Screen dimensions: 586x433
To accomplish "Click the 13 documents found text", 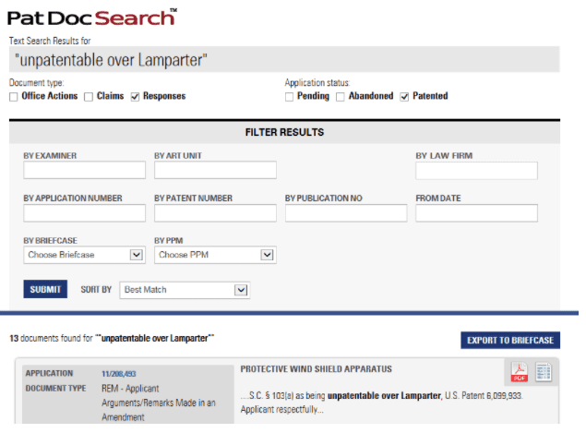I will pyautogui.click(x=112, y=338).
